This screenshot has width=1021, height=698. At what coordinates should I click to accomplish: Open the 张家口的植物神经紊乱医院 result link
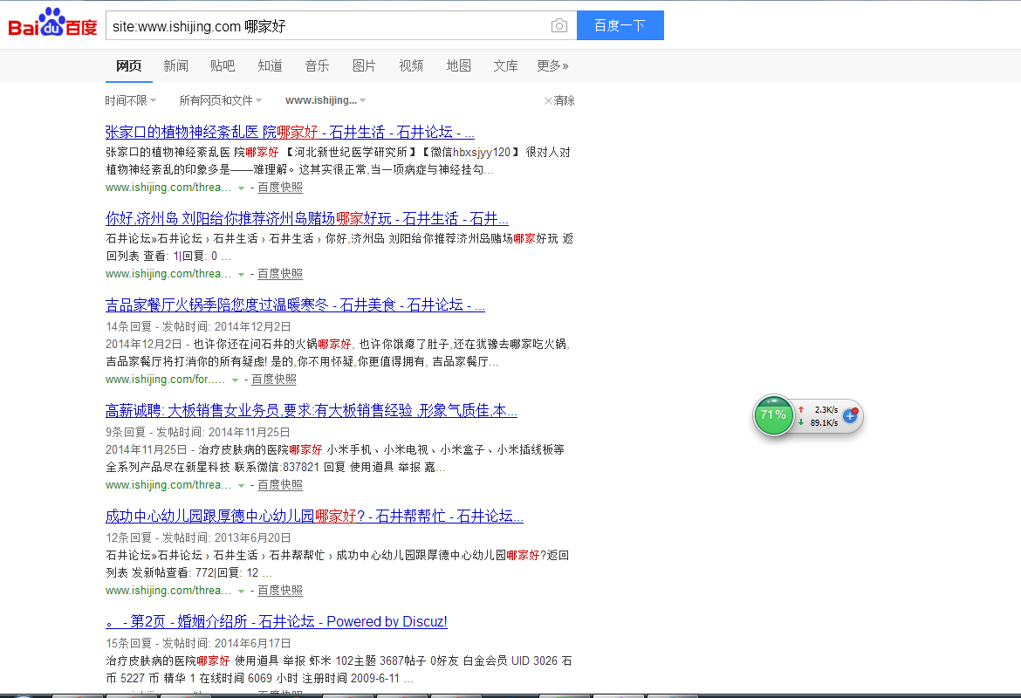coord(288,132)
